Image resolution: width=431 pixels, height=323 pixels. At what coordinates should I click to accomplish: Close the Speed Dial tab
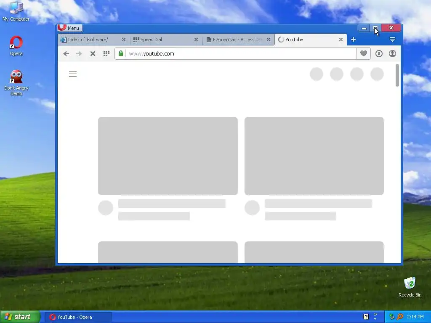click(x=196, y=40)
